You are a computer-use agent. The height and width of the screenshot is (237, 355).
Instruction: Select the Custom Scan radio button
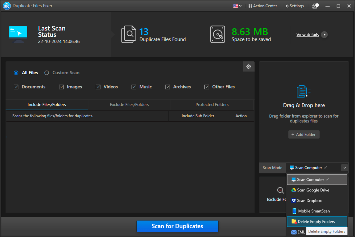47,73
